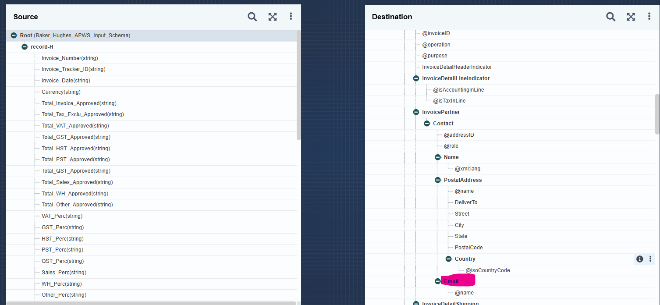Select Total_HST_Approved(string)
The width and height of the screenshot is (660, 305).
76,149
